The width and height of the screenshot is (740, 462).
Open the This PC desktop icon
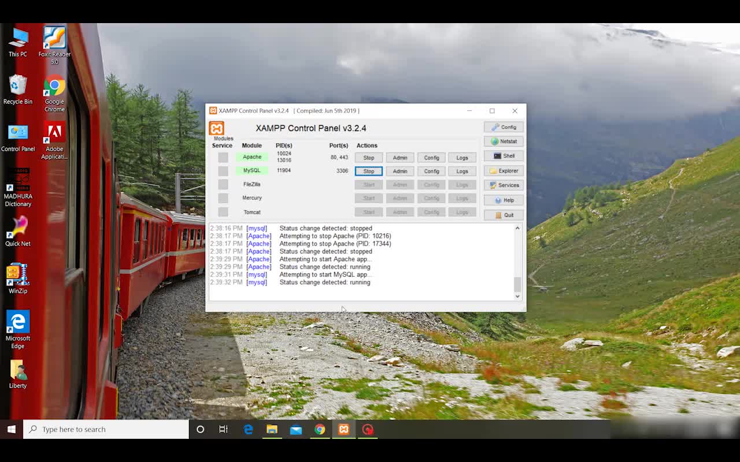(18, 42)
